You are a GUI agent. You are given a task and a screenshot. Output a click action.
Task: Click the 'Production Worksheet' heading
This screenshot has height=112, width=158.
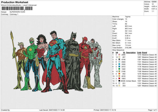pos(14,2)
